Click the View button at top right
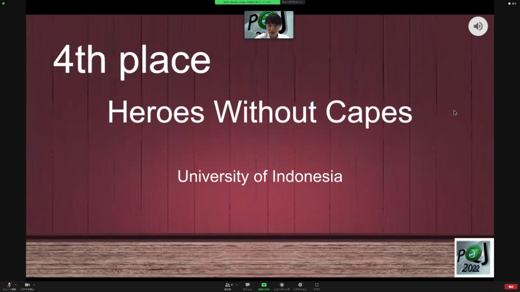520x292 pixels. pyautogui.click(x=512, y=3)
